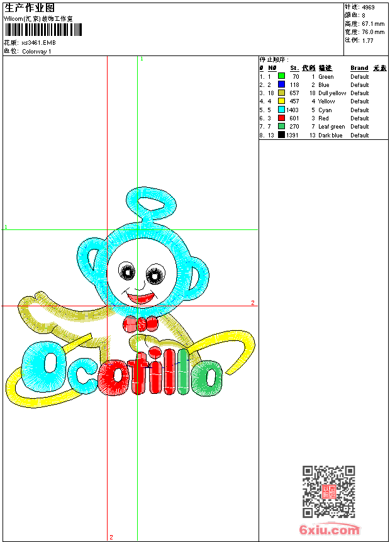Click the stitch count 1403 for Cyan

(292, 110)
